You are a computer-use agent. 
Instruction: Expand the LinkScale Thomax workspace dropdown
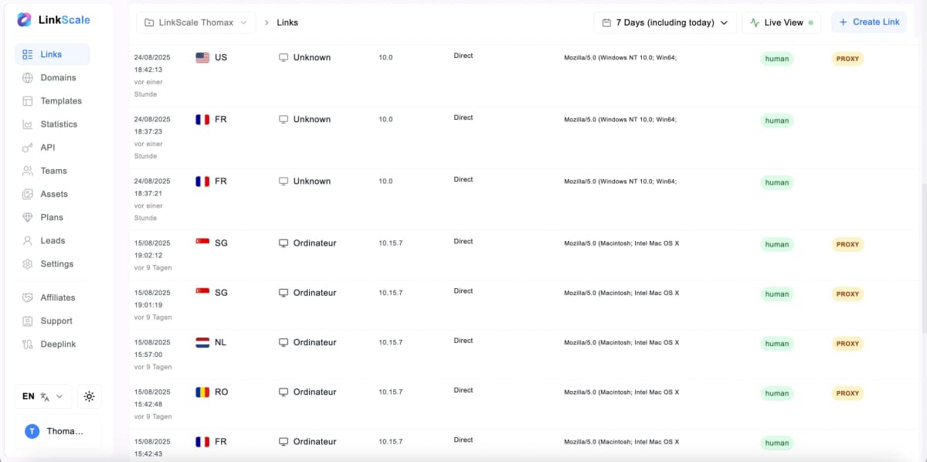pyautogui.click(x=196, y=22)
